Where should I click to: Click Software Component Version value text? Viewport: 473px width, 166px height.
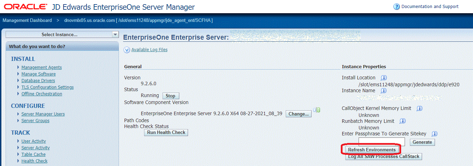pyautogui.click(x=211, y=114)
